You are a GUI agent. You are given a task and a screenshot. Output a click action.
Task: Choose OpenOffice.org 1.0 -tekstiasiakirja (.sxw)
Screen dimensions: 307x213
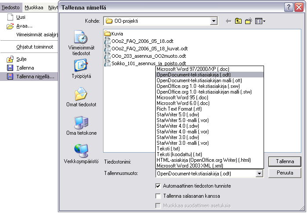(210, 86)
